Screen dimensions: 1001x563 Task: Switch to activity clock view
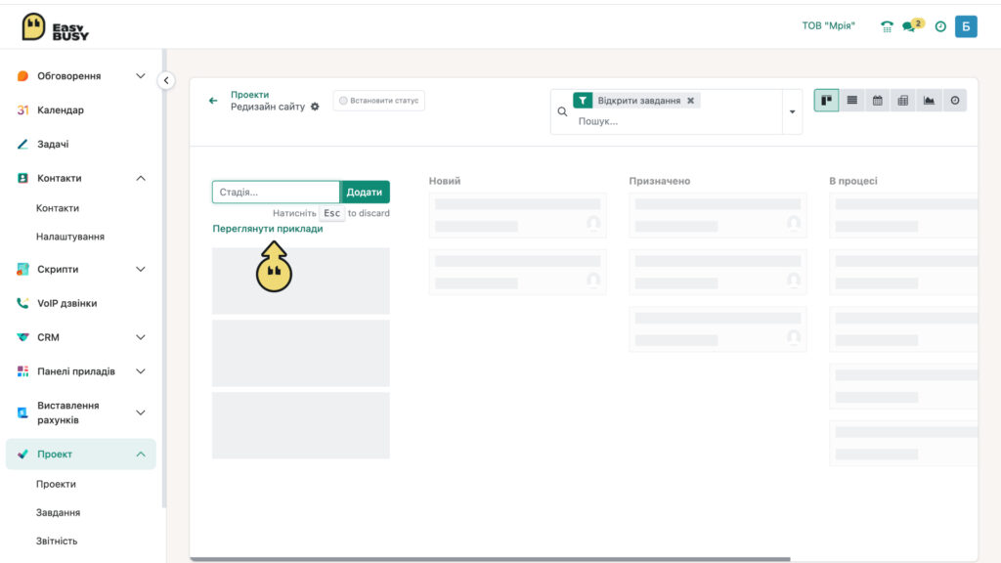(954, 101)
